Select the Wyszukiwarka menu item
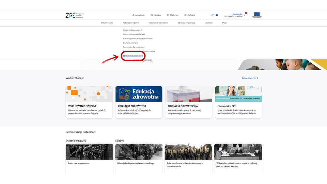 point(107,23)
